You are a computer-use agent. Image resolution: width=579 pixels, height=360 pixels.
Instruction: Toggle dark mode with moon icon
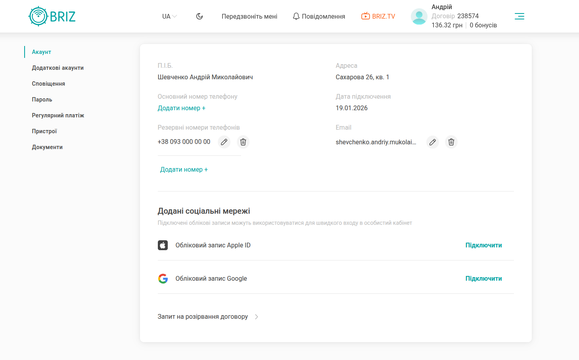(199, 16)
